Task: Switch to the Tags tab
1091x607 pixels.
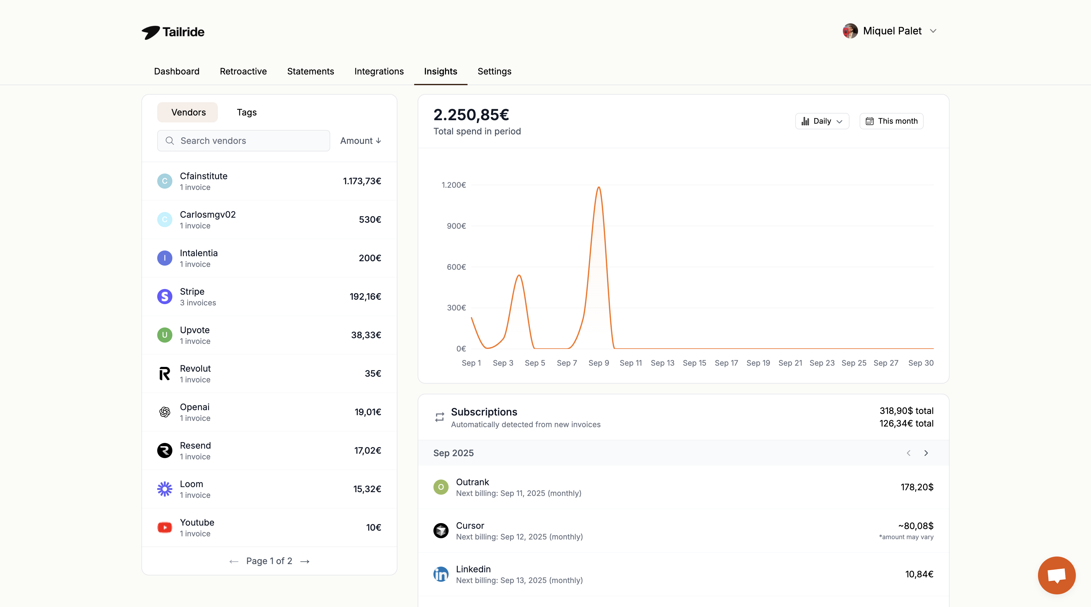Action: (247, 112)
